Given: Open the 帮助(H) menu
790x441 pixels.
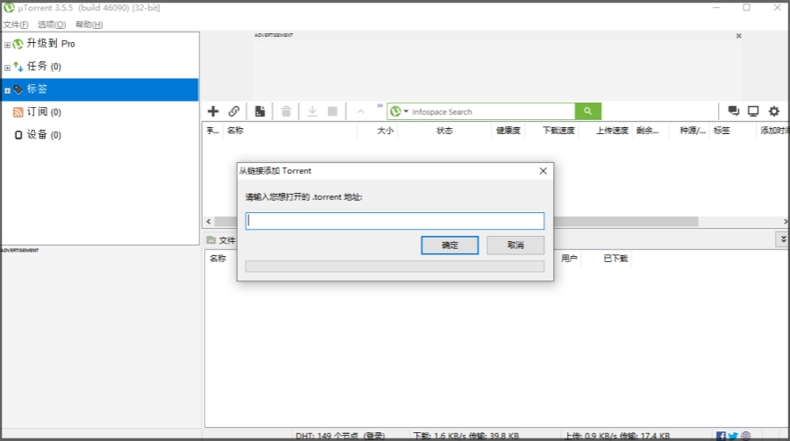Looking at the screenshot, I should click(x=90, y=25).
